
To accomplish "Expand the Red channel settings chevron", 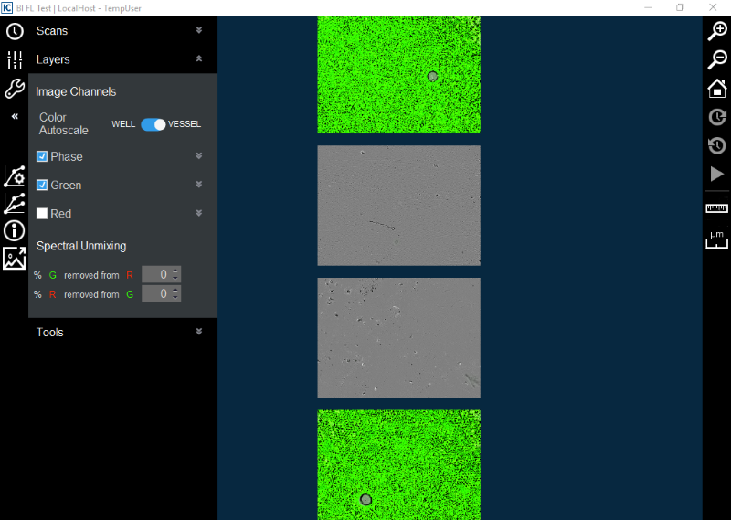I will (198, 213).
